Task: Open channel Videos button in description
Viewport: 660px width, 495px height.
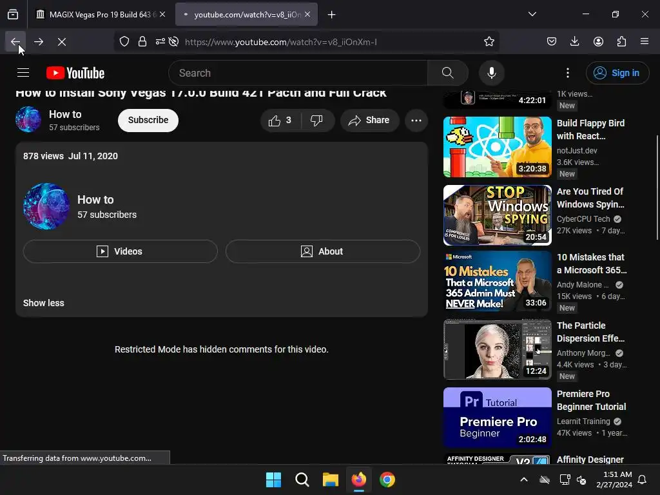Action: [121, 251]
